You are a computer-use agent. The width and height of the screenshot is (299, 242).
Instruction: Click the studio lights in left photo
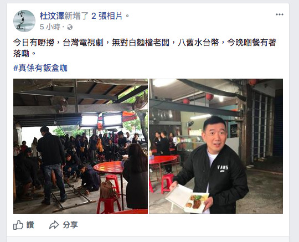tap(101, 121)
